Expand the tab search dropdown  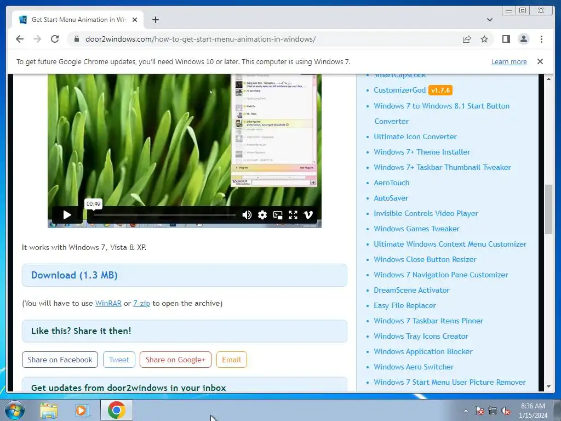[489, 20]
